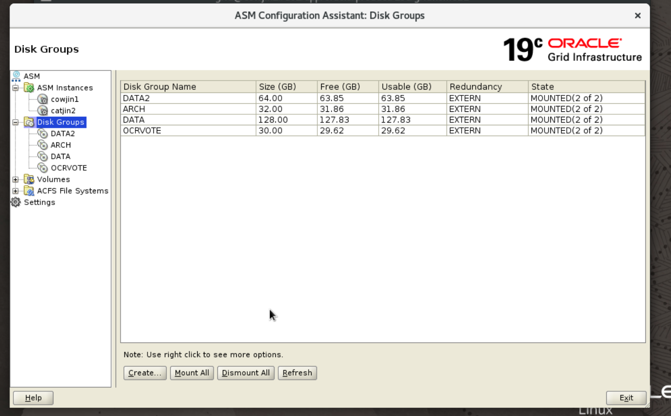Click the ACFS File Systems folder icon
The width and height of the screenshot is (671, 416).
[29, 191]
